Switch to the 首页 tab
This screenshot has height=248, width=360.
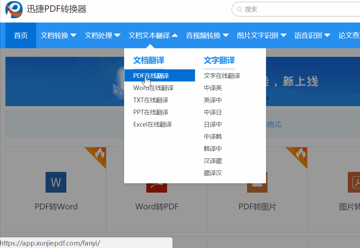pyautogui.click(x=20, y=35)
